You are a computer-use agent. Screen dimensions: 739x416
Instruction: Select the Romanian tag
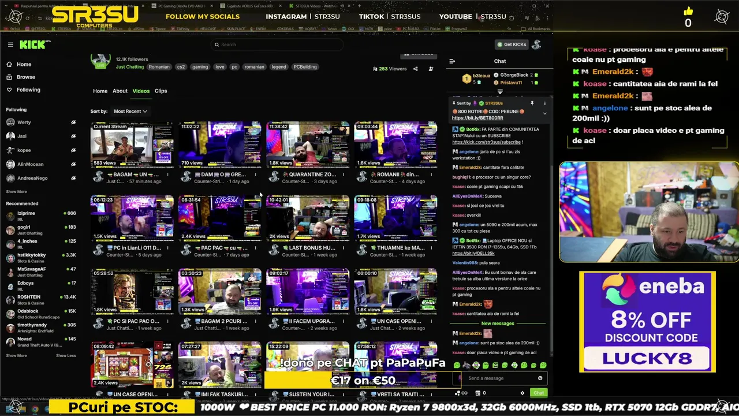point(159,66)
